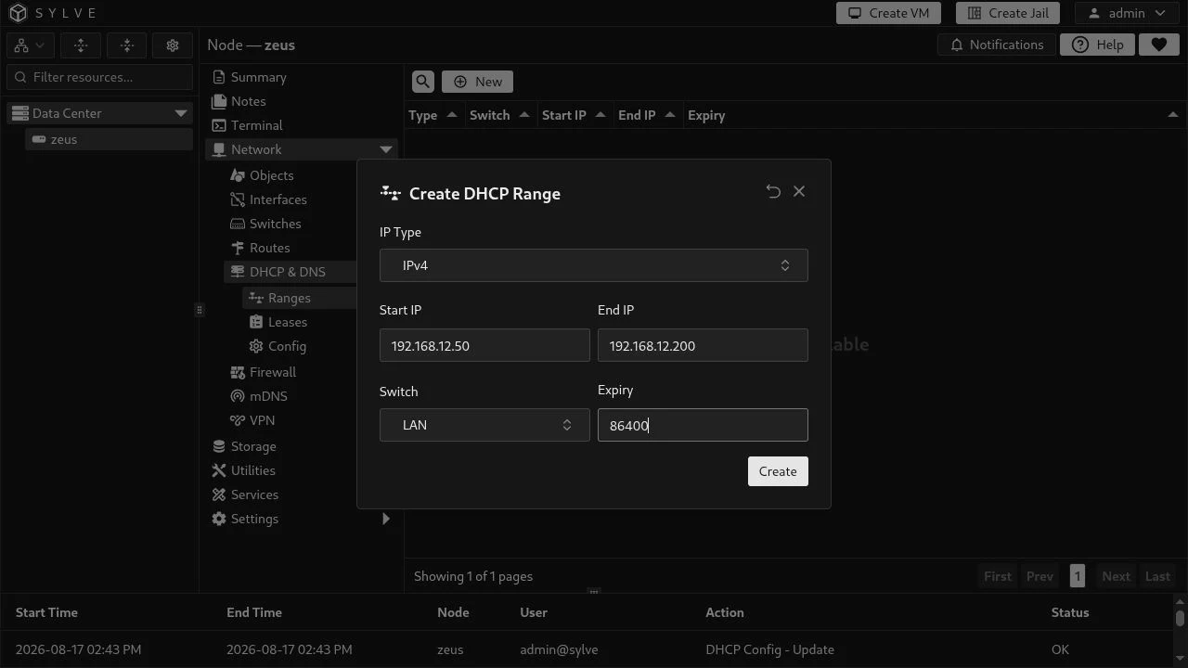Open mDNS menu item
1188x668 pixels.
(x=268, y=396)
